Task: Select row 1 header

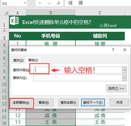Action: click(x=4, y=22)
